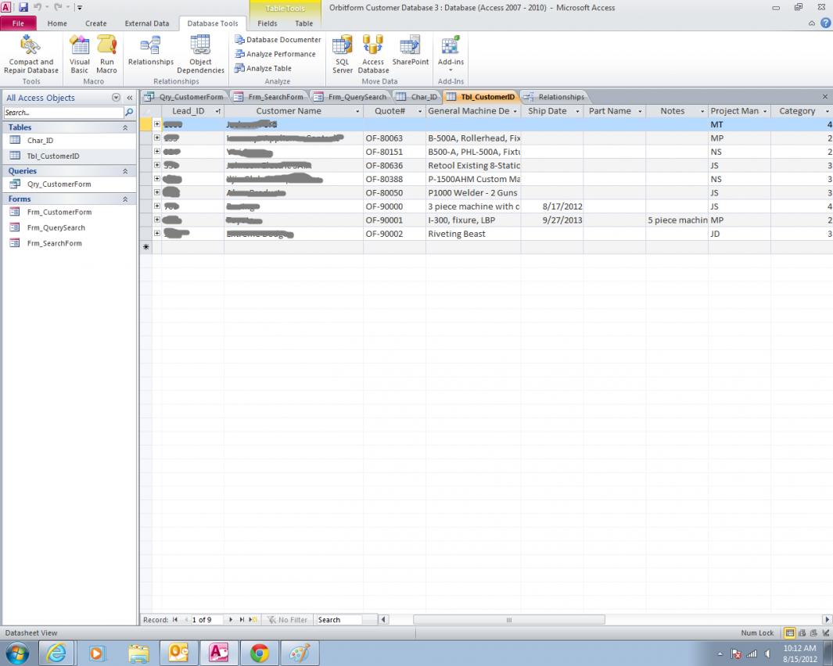Run Analyze Performance
This screenshot has width=833, height=666.
tap(275, 54)
